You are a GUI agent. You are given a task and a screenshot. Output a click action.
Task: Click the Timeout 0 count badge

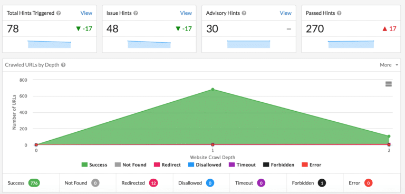[x=261, y=183]
